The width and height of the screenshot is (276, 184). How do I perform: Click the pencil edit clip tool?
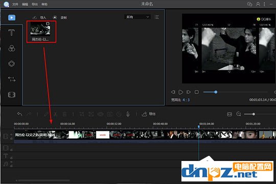coord(46,114)
